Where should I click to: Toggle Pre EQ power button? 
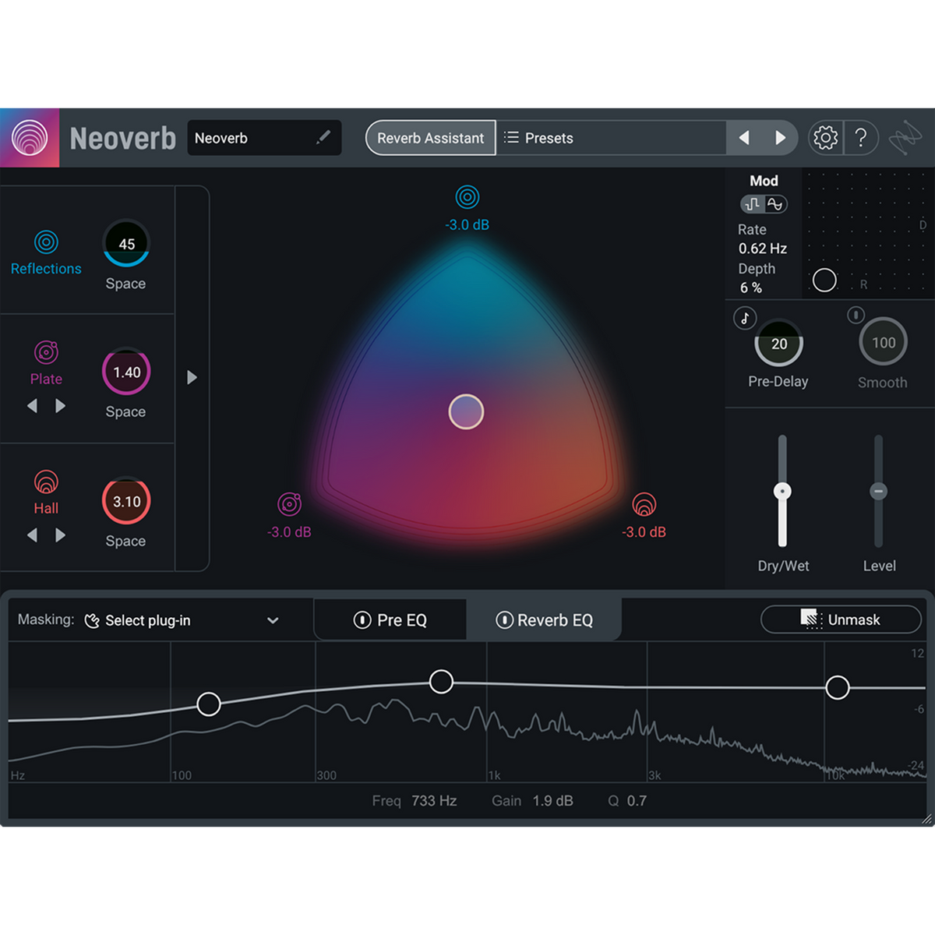(x=362, y=620)
